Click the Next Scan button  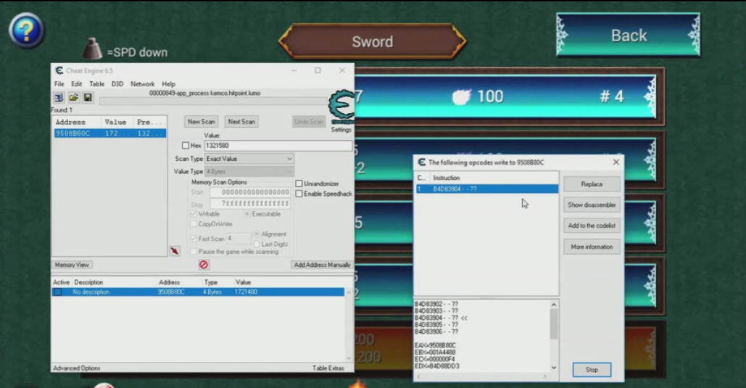click(x=241, y=122)
